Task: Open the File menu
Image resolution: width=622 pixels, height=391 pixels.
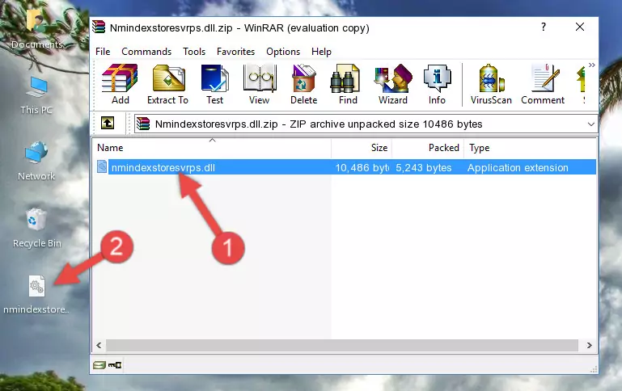Action: point(103,52)
